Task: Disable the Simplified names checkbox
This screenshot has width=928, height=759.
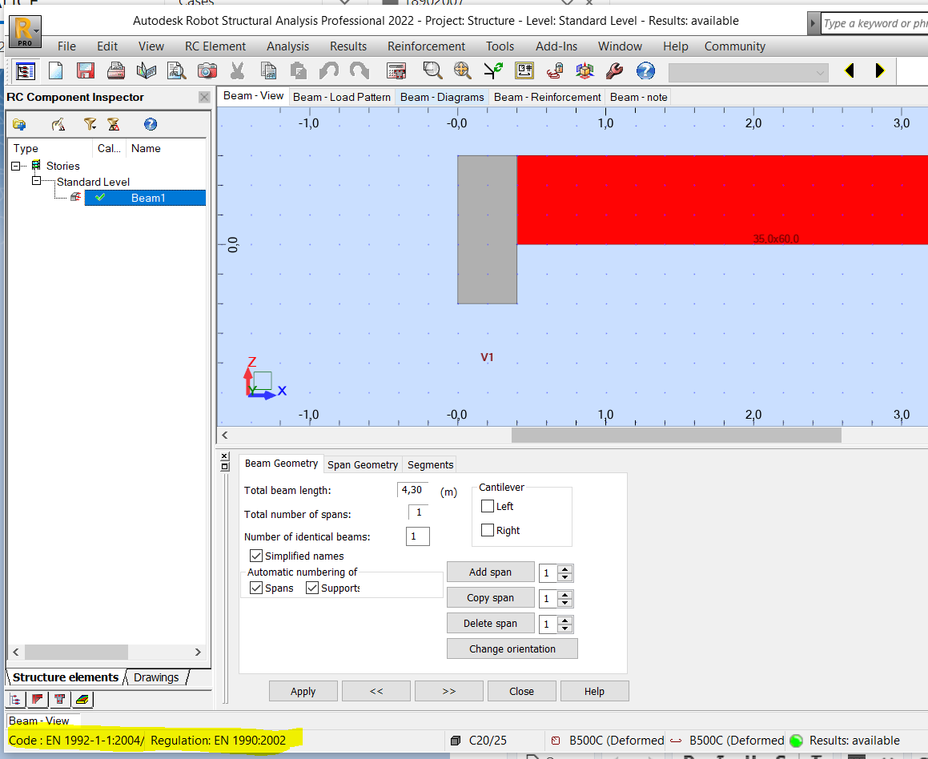Action: click(x=255, y=556)
